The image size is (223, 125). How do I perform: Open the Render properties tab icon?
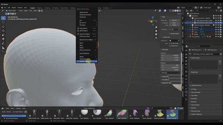tap(186, 55)
